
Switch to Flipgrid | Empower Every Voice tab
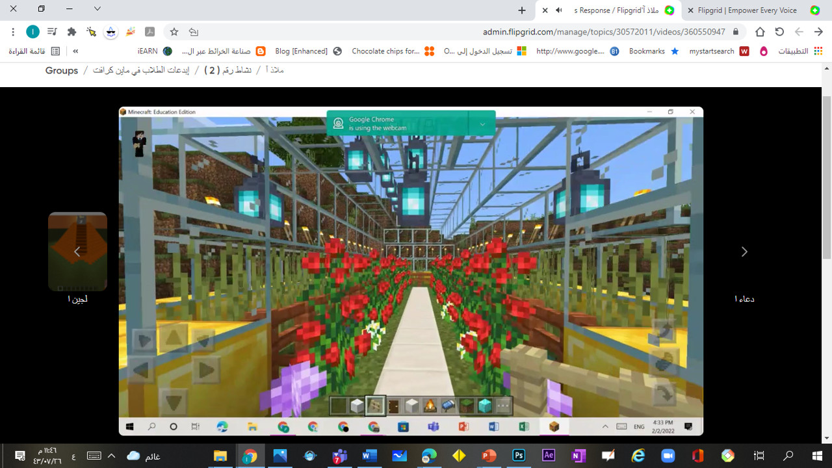click(x=754, y=10)
